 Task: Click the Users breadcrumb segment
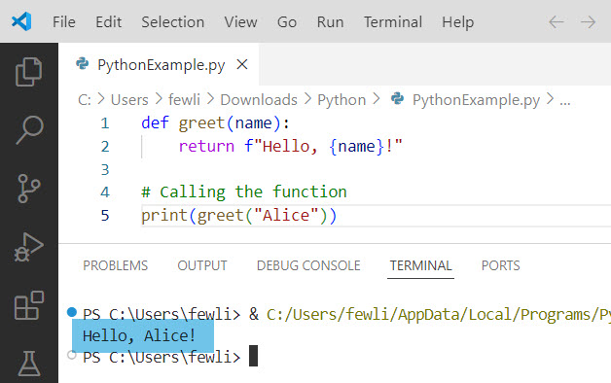pos(129,100)
